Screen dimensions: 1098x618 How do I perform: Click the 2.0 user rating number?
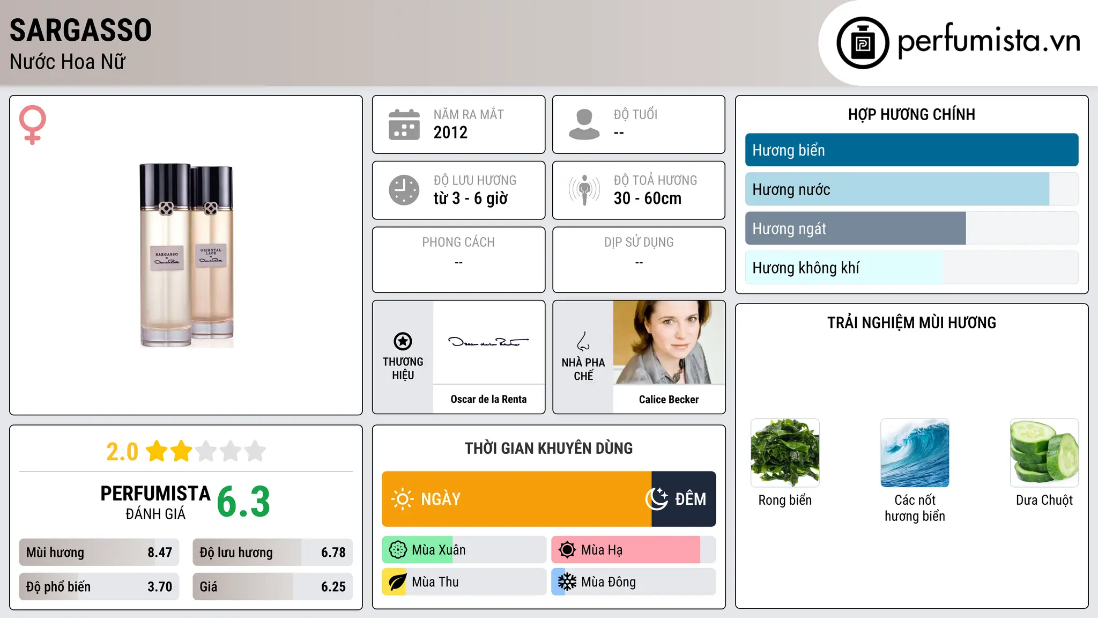122,452
